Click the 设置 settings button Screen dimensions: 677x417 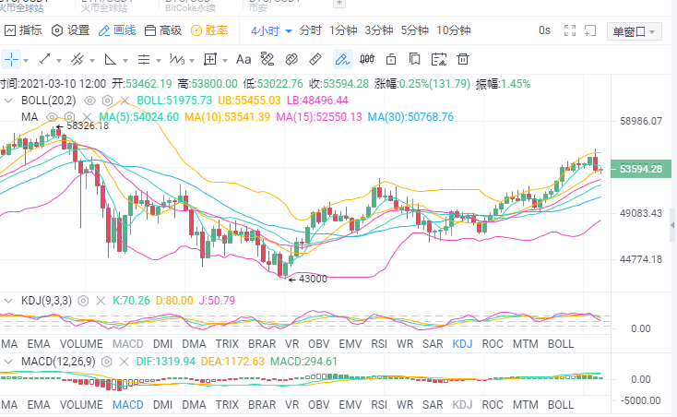click(x=71, y=30)
